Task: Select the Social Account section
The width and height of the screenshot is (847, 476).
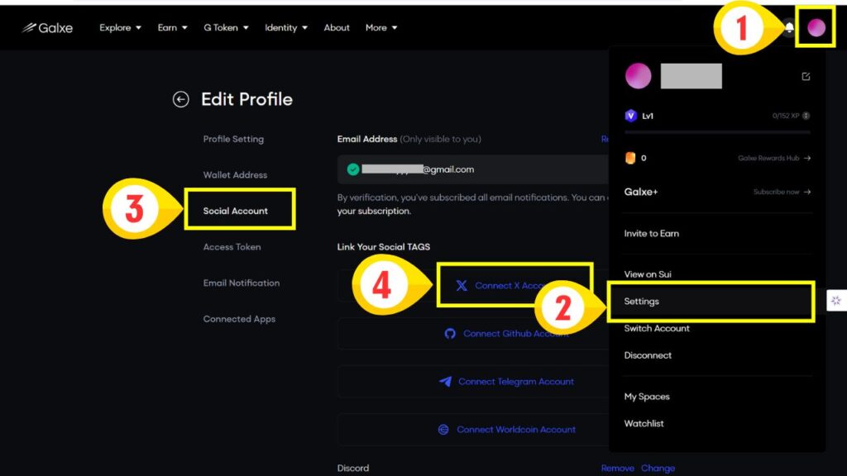Action: point(236,211)
